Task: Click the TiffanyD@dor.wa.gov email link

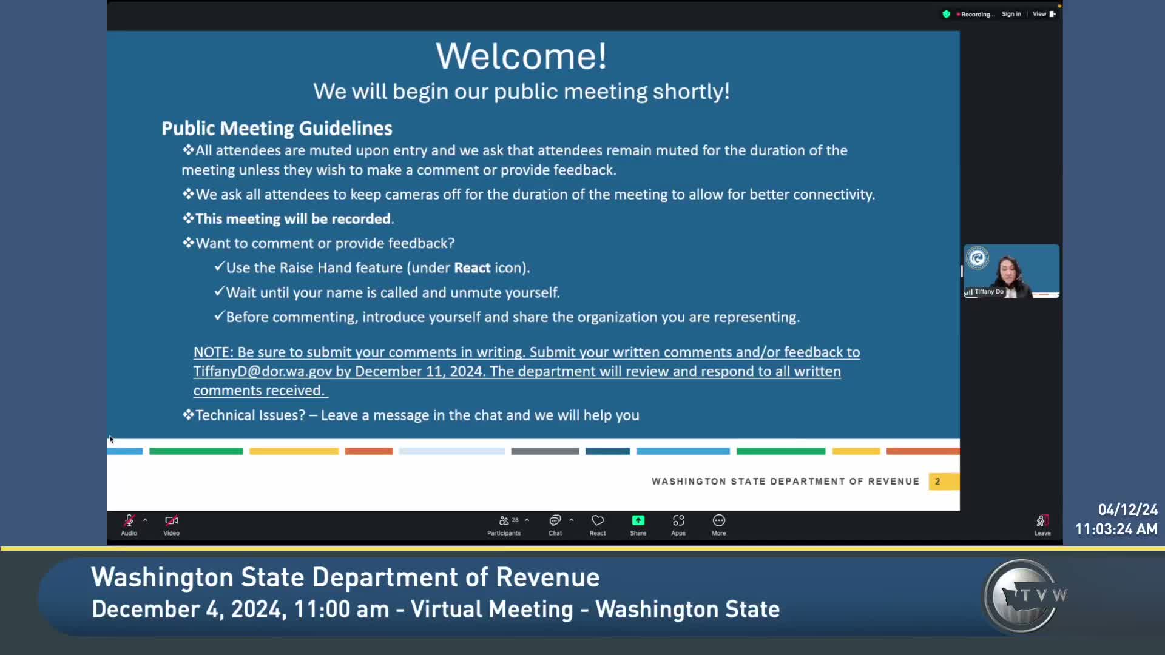Action: point(263,371)
